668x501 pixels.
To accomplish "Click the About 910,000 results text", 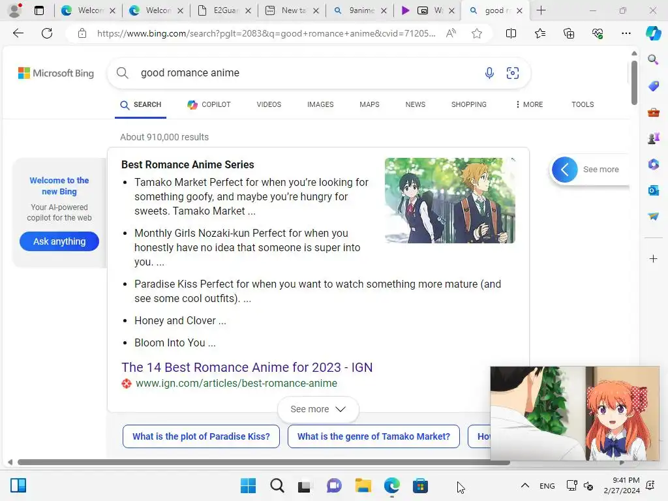I will pyautogui.click(x=164, y=137).
